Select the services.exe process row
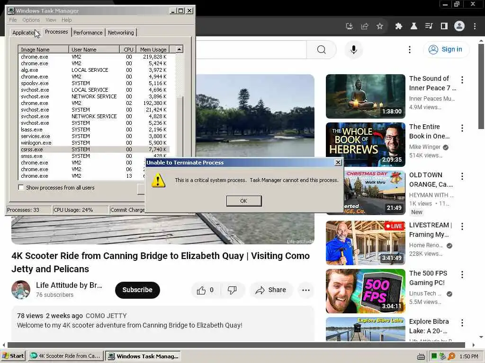 [94, 136]
